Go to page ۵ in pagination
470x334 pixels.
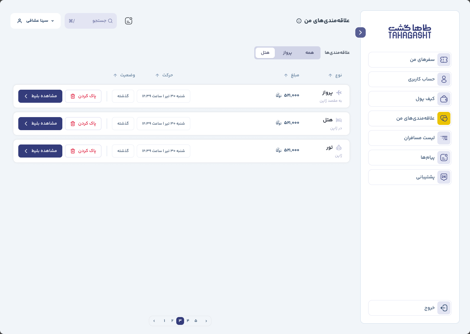(196, 321)
